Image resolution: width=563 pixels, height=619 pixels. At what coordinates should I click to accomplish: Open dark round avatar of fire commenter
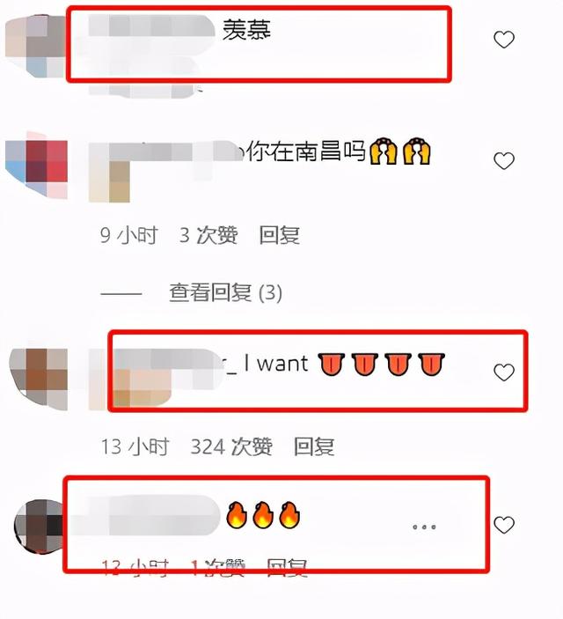pyautogui.click(x=39, y=527)
